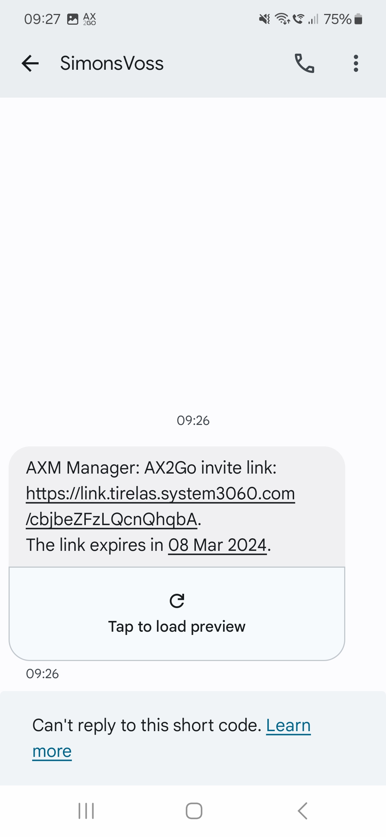This screenshot has width=386, height=837.
Task: Tap the battery indicator in status bar
Action: [x=358, y=19]
